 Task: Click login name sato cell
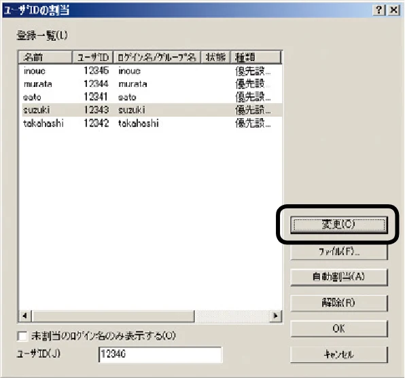pyautogui.click(x=127, y=97)
